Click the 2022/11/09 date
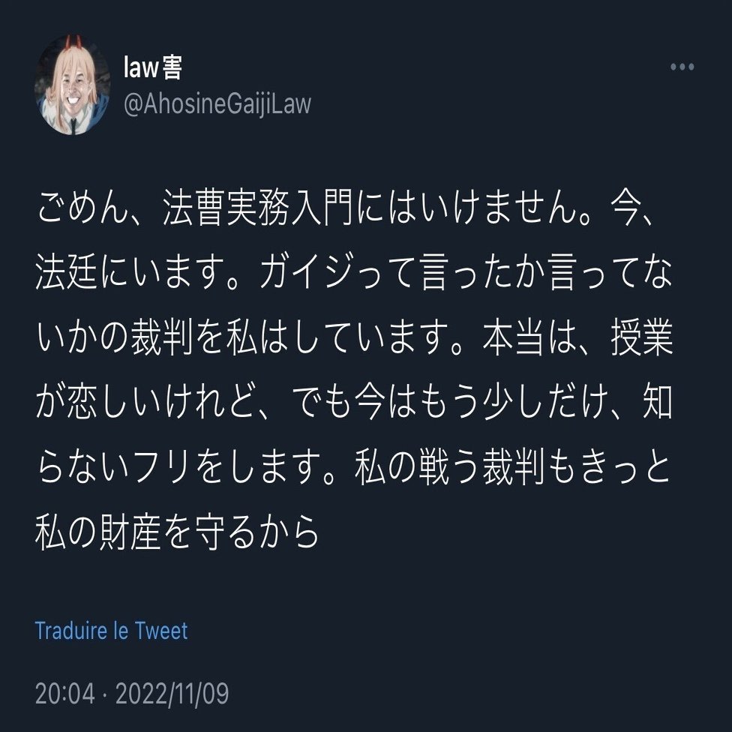The width and height of the screenshot is (732, 732). [172, 693]
